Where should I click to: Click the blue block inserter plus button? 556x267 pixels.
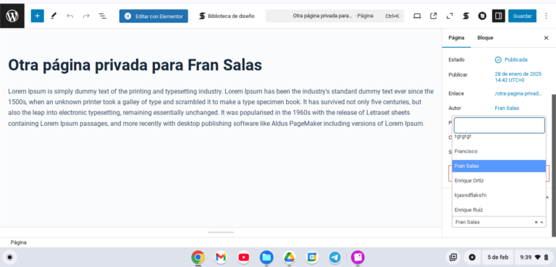coord(37,16)
